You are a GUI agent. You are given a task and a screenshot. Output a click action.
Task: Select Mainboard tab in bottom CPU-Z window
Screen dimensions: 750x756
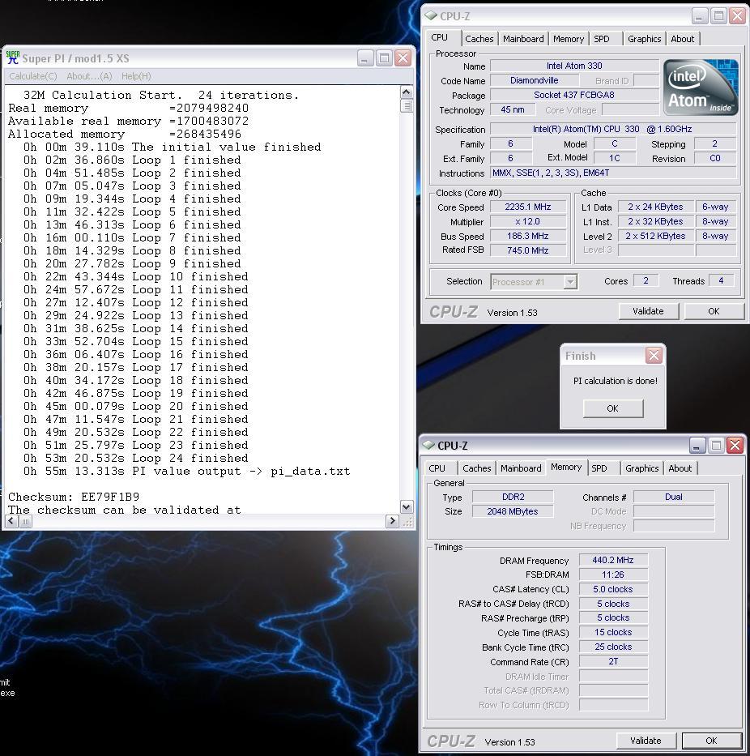521,468
